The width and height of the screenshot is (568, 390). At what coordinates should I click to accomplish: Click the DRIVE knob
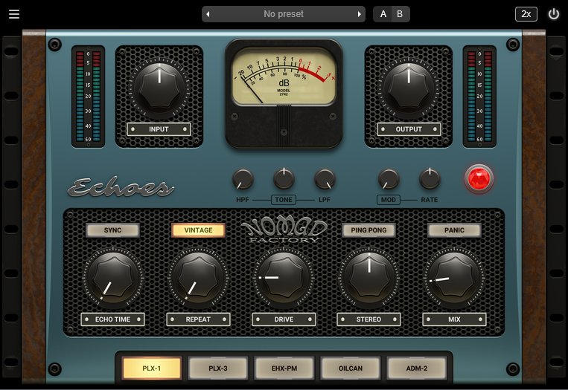point(284,278)
